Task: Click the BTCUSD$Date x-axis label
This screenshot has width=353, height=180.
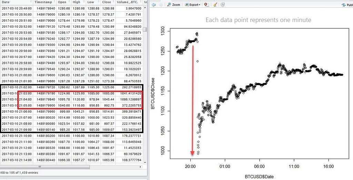Action: pyautogui.click(x=259, y=177)
